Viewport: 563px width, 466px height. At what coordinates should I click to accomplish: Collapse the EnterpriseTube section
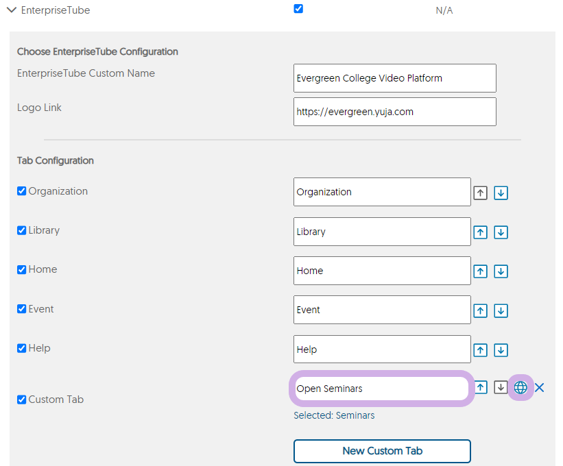tap(12, 10)
